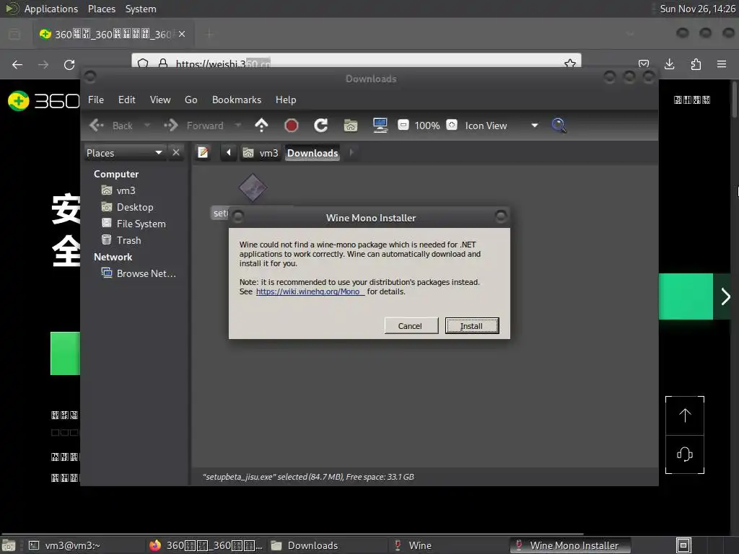Open the Places sidebar dropdown
The width and height of the screenshot is (739, 554).
tap(125, 153)
